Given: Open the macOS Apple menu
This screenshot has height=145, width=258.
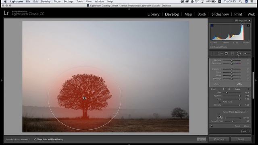Looking at the screenshot, I should (5, 2).
